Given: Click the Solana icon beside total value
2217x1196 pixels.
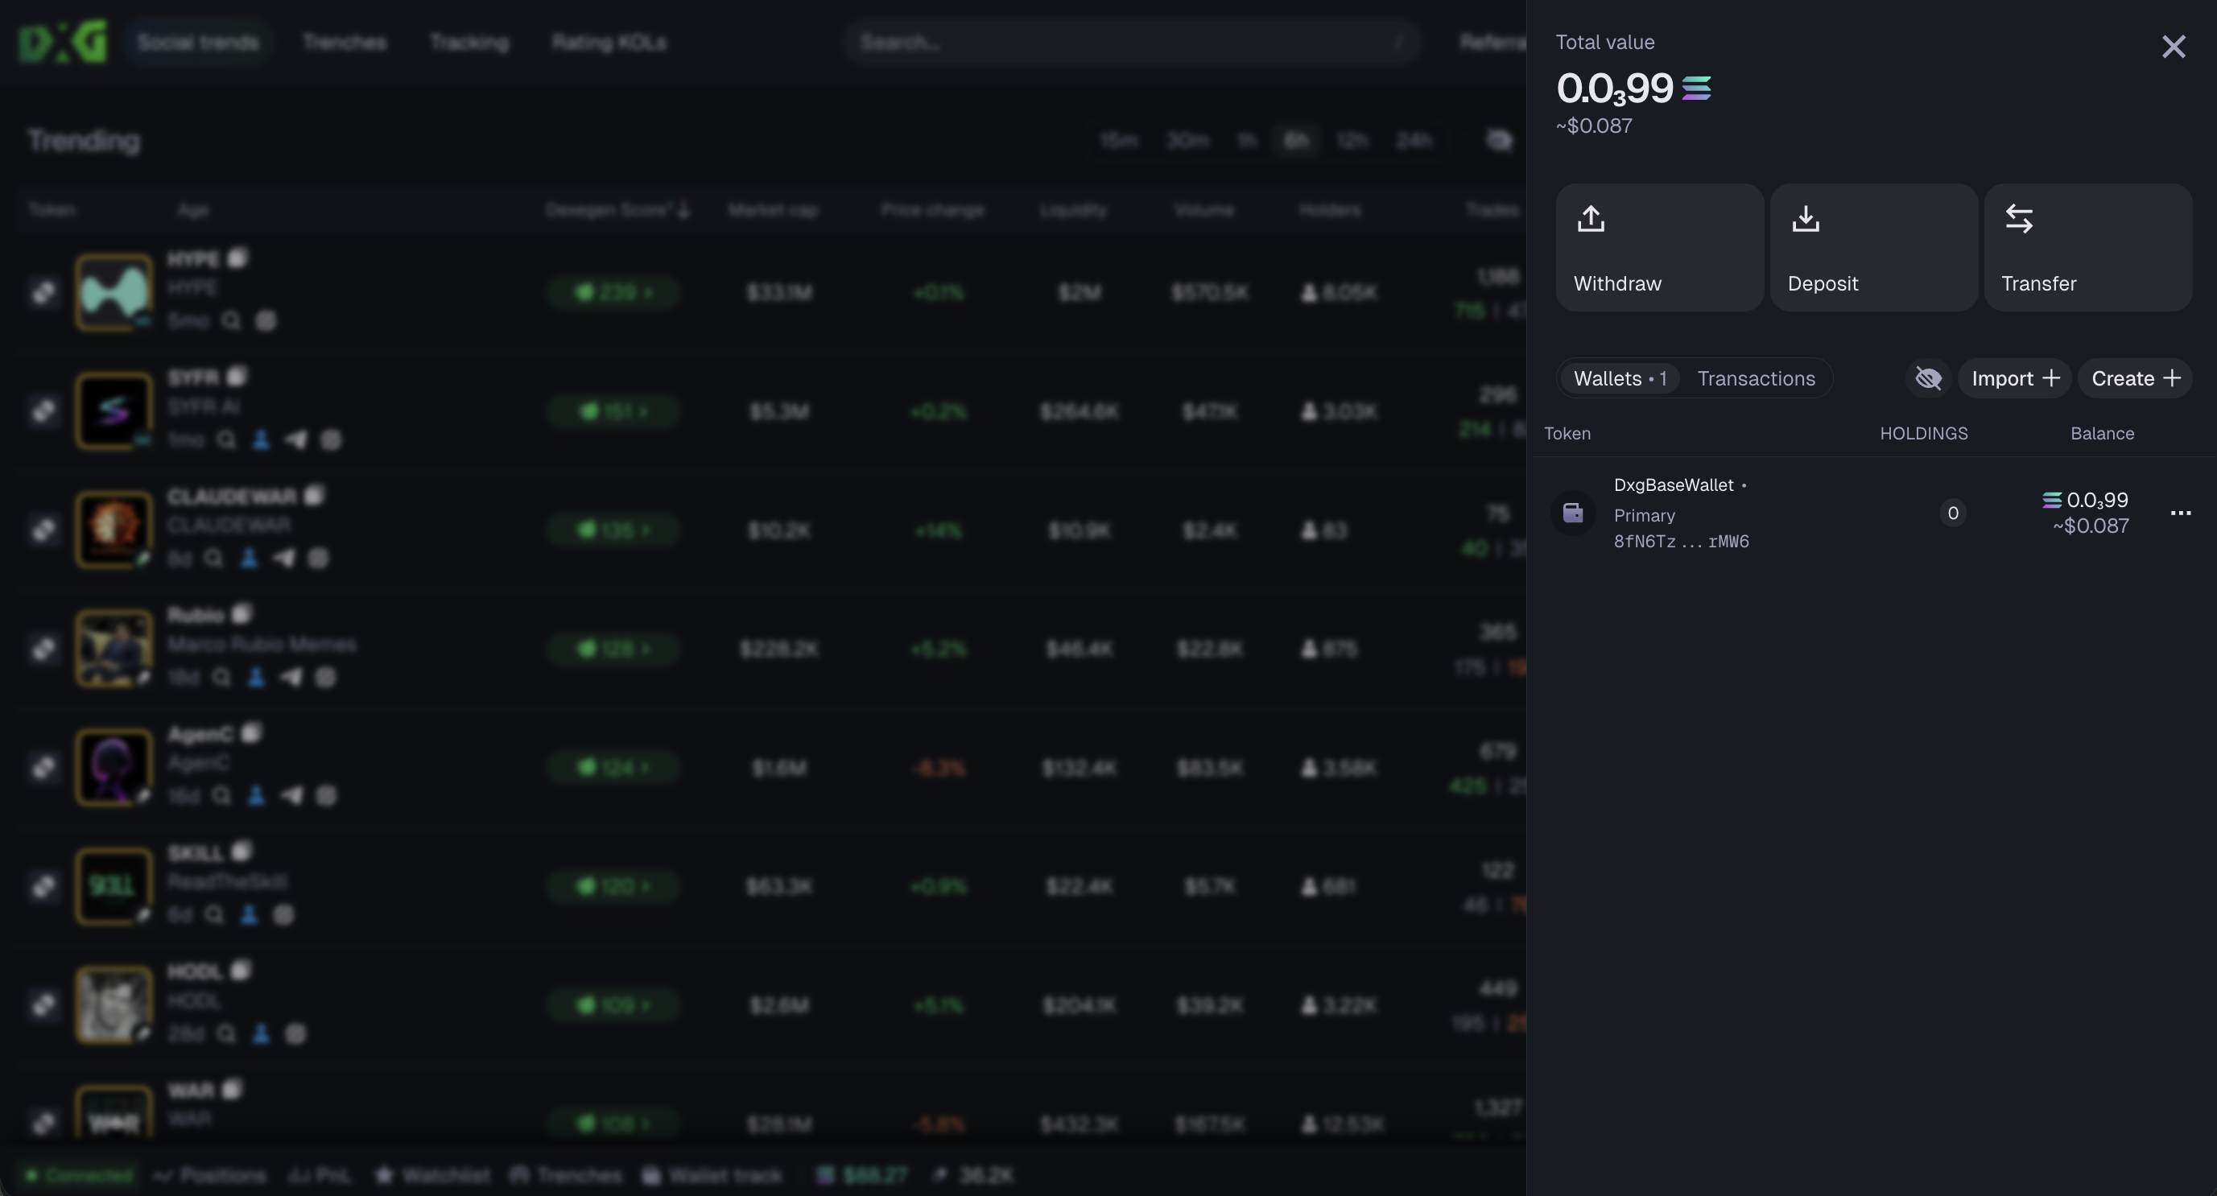Looking at the screenshot, I should (1695, 88).
